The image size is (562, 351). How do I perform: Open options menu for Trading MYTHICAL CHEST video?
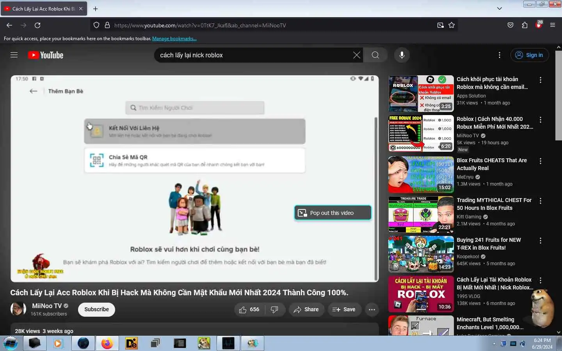[x=541, y=201]
